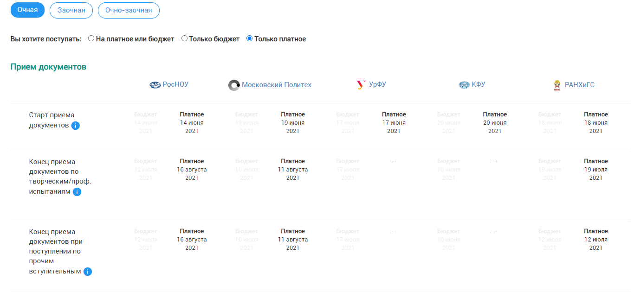This screenshot has height=292, width=634.
Task: Switch to the Заочная study form tab
Action: [71, 10]
